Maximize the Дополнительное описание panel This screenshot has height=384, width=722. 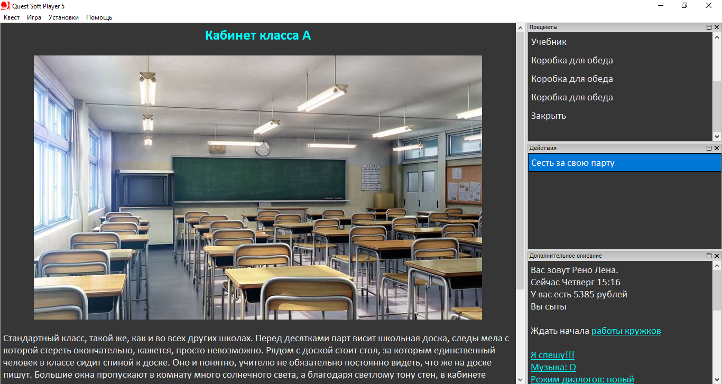coord(709,256)
